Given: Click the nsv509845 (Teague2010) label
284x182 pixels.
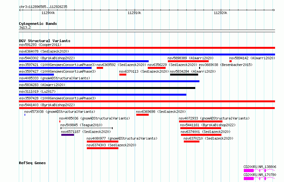Looking at the screenshot, I should (x=81, y=125).
